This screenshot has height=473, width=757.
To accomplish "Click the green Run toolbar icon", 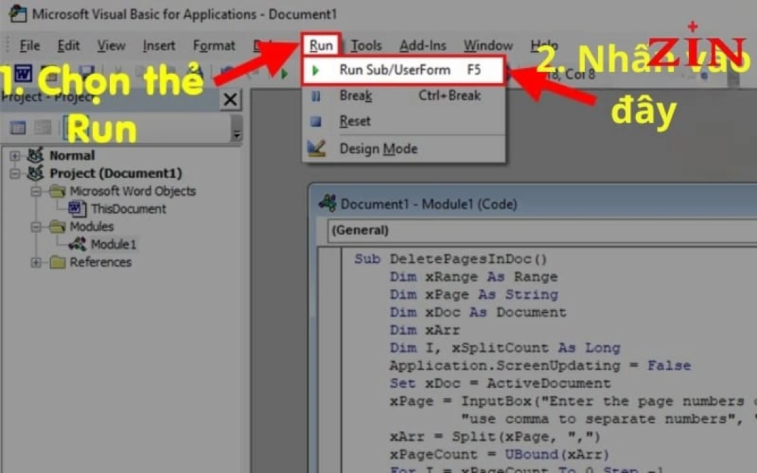I will coord(285,74).
